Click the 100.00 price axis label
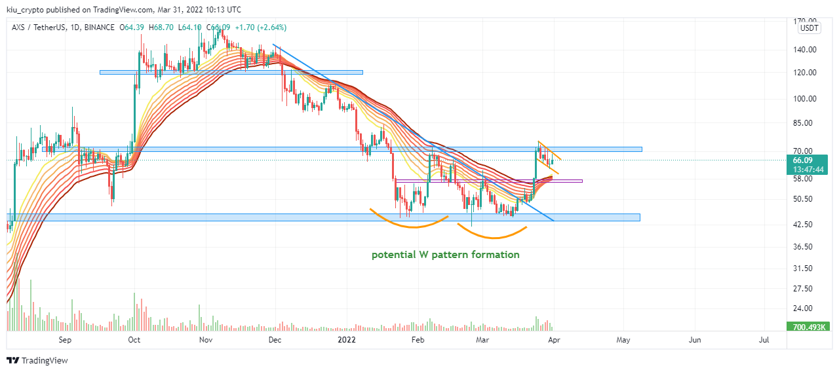The height and width of the screenshot is (372, 839). [805, 100]
